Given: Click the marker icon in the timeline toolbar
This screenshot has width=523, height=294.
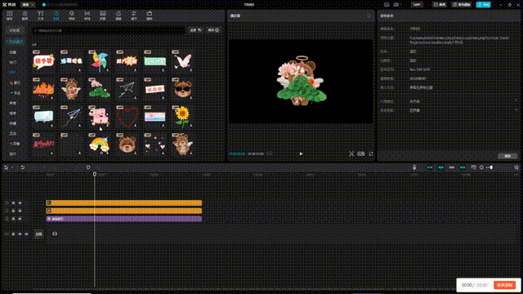Looking at the screenshot, I should click(x=88, y=167).
